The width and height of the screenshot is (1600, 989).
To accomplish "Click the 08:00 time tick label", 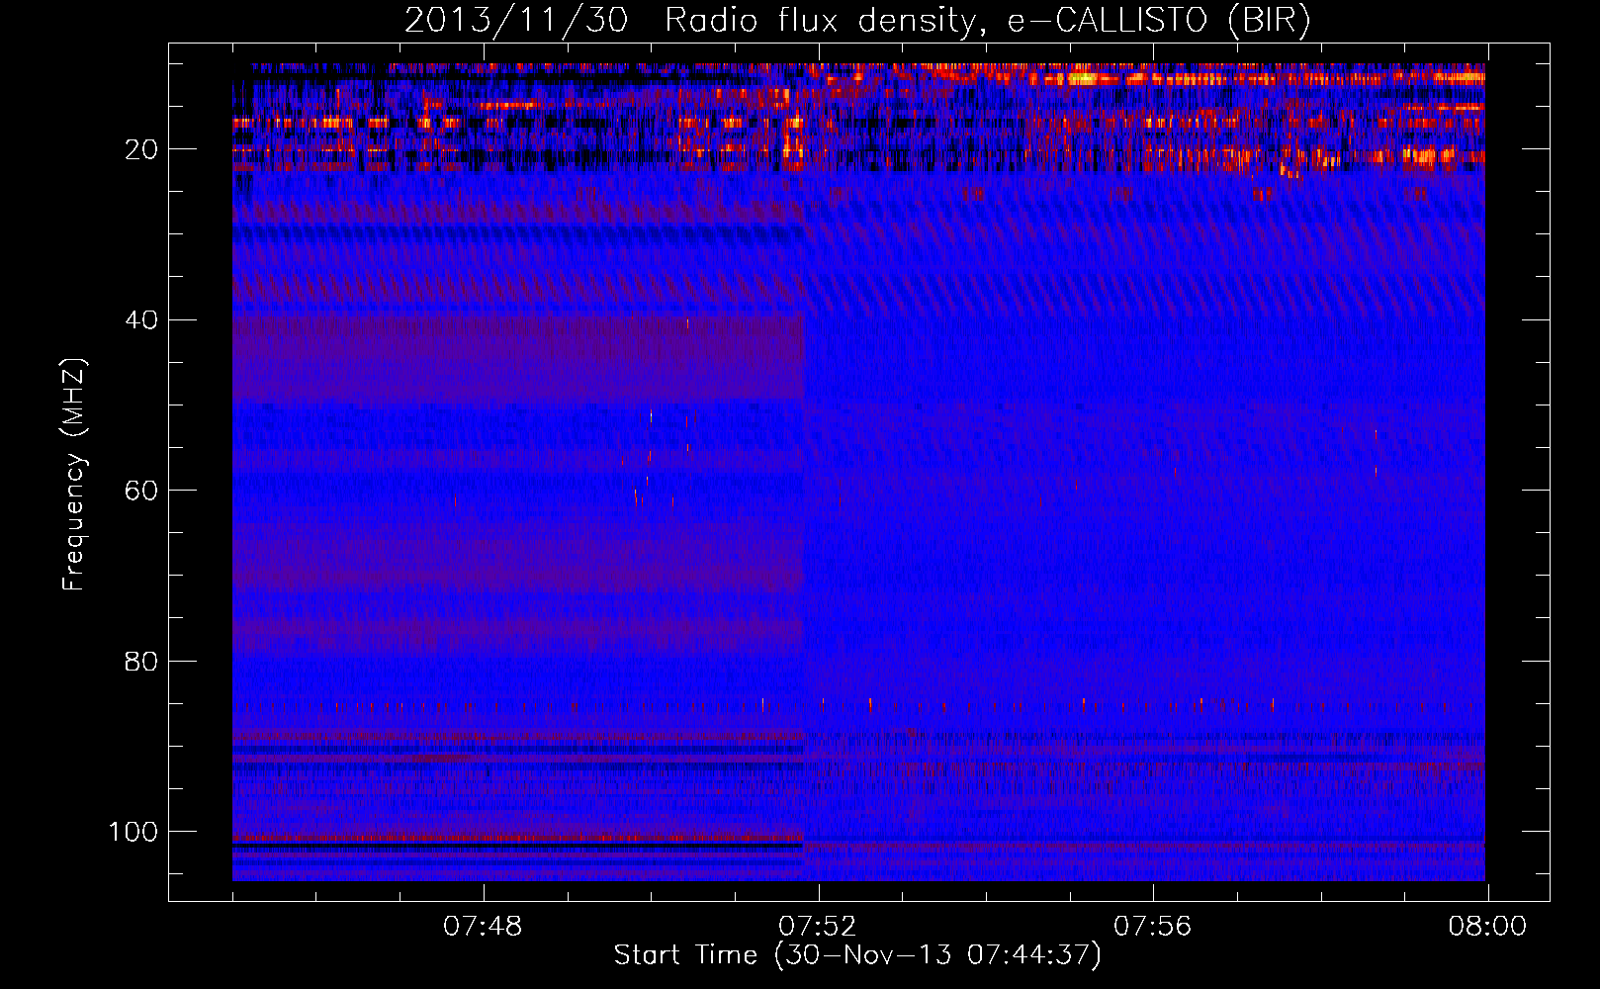I will [x=1487, y=927].
